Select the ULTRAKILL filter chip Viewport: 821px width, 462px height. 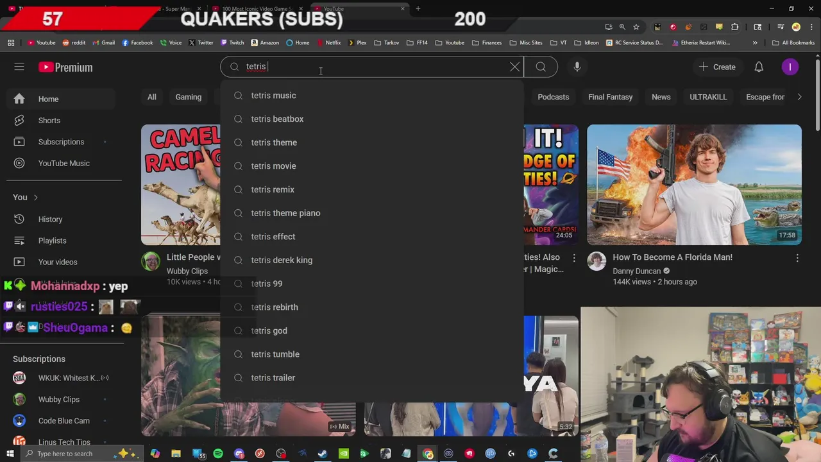708,97
